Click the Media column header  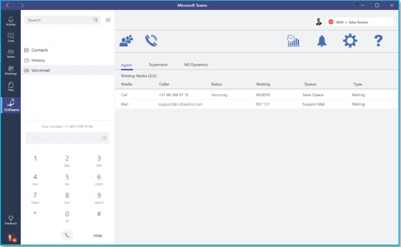point(127,84)
